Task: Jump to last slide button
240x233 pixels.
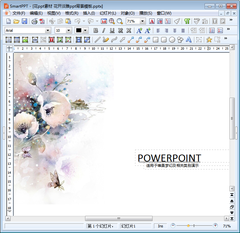Action: 232,219
